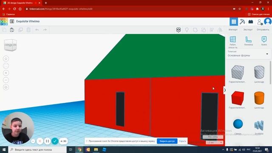Viewport: 272px width, 153px height.
Task: Click the Group shapes icon
Action: [x=195, y=30]
